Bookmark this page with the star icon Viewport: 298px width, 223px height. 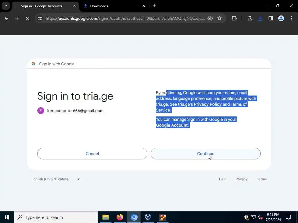point(219,18)
